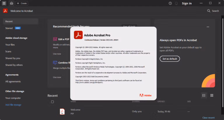The height and width of the screenshot is (120, 224).
Task: Click the Acrobat logo beside Welcome to Acrobat
Action: coord(5,11)
